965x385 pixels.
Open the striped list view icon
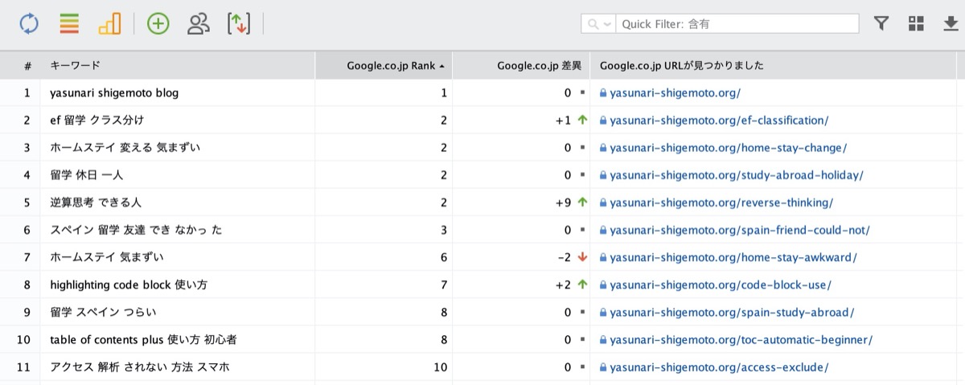pyautogui.click(x=69, y=24)
